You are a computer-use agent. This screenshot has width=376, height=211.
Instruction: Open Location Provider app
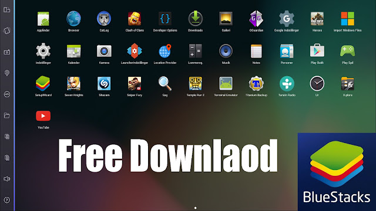click(165, 51)
